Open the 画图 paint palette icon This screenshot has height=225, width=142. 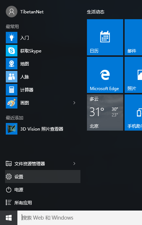(x=12, y=103)
